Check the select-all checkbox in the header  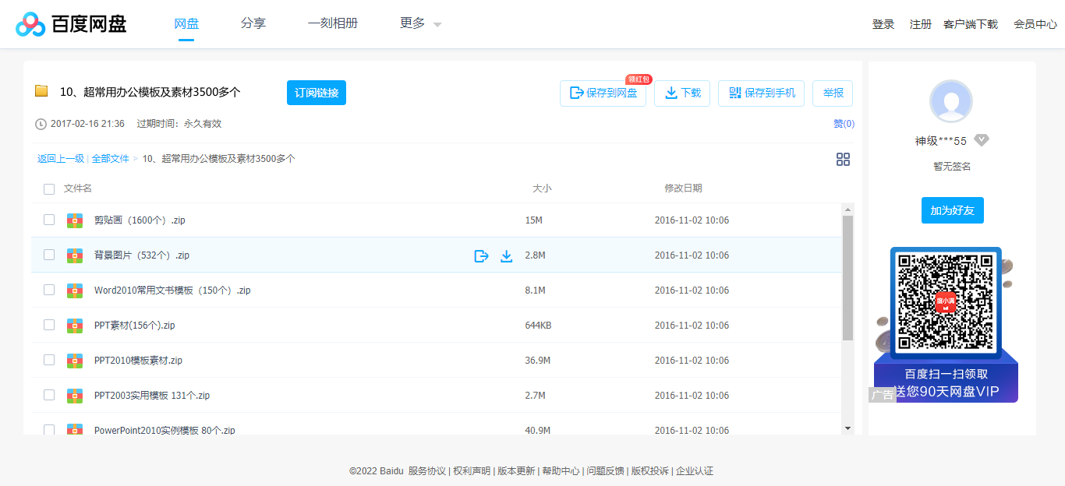(x=49, y=188)
